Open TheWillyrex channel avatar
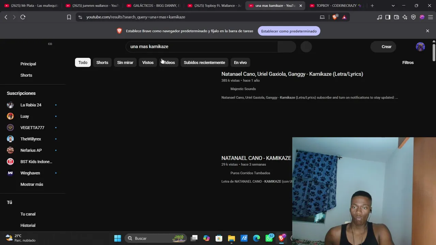This screenshot has height=245, width=436. 10,139
